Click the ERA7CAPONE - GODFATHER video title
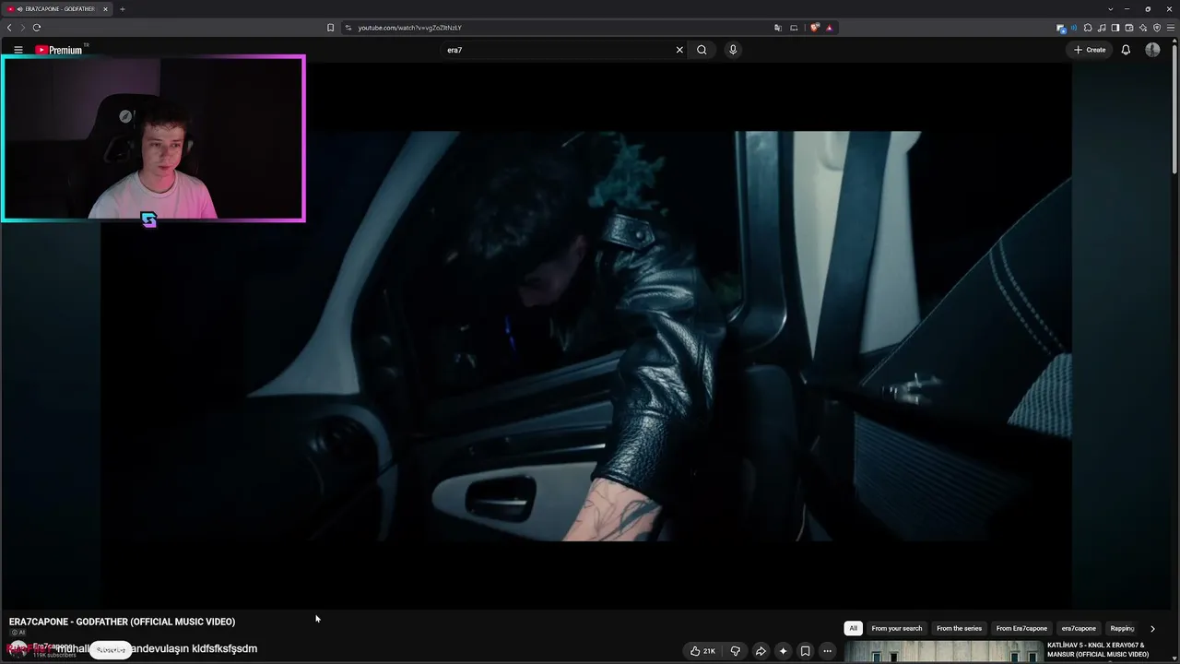The image size is (1180, 664). 123,622
